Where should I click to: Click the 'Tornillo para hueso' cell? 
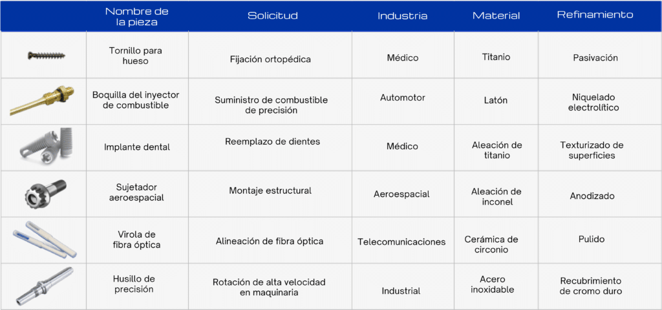click(136, 56)
